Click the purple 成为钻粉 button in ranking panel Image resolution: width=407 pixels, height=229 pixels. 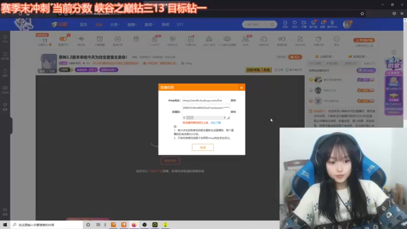tap(366, 70)
